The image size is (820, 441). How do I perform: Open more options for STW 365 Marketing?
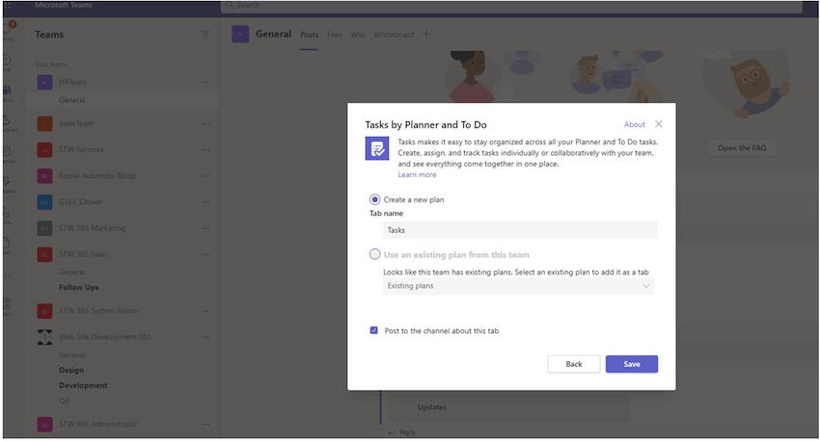click(x=205, y=228)
